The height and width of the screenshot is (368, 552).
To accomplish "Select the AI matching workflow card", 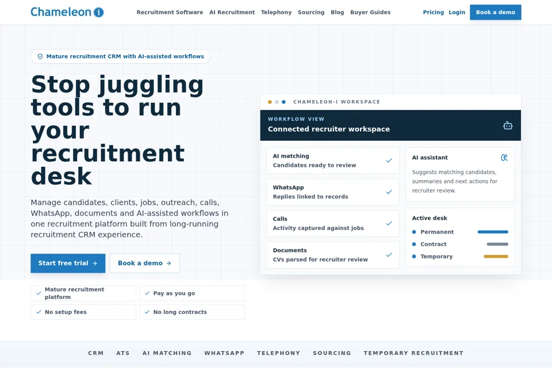I will point(333,160).
